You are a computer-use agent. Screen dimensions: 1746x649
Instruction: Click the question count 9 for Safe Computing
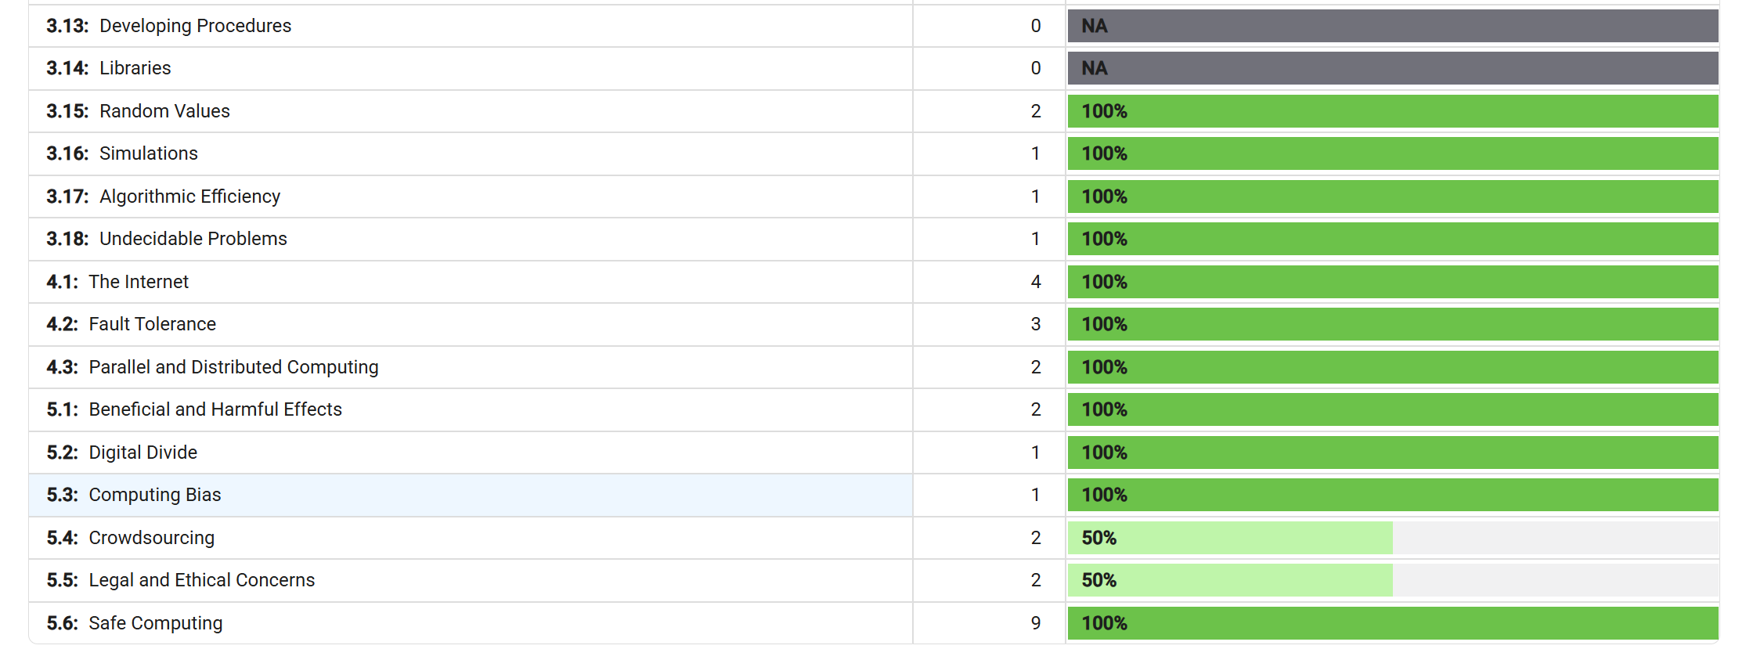[1036, 623]
